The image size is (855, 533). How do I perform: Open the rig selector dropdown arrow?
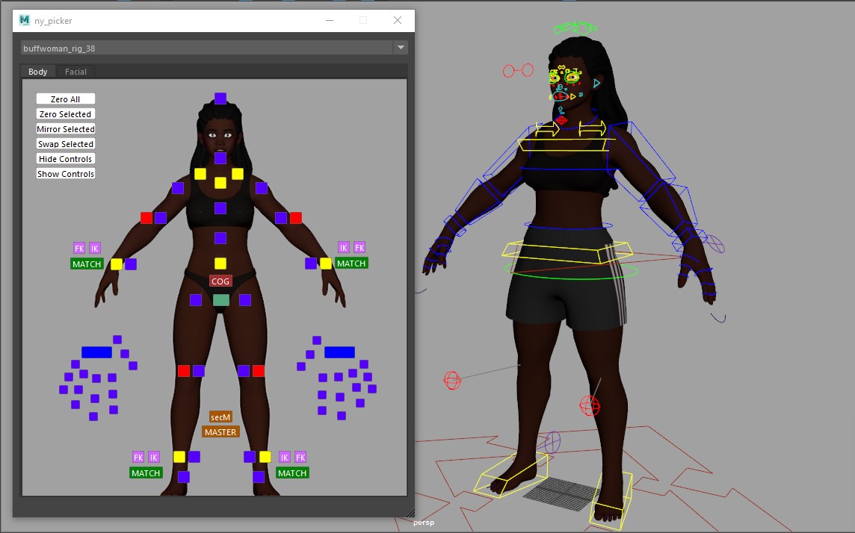(x=401, y=47)
